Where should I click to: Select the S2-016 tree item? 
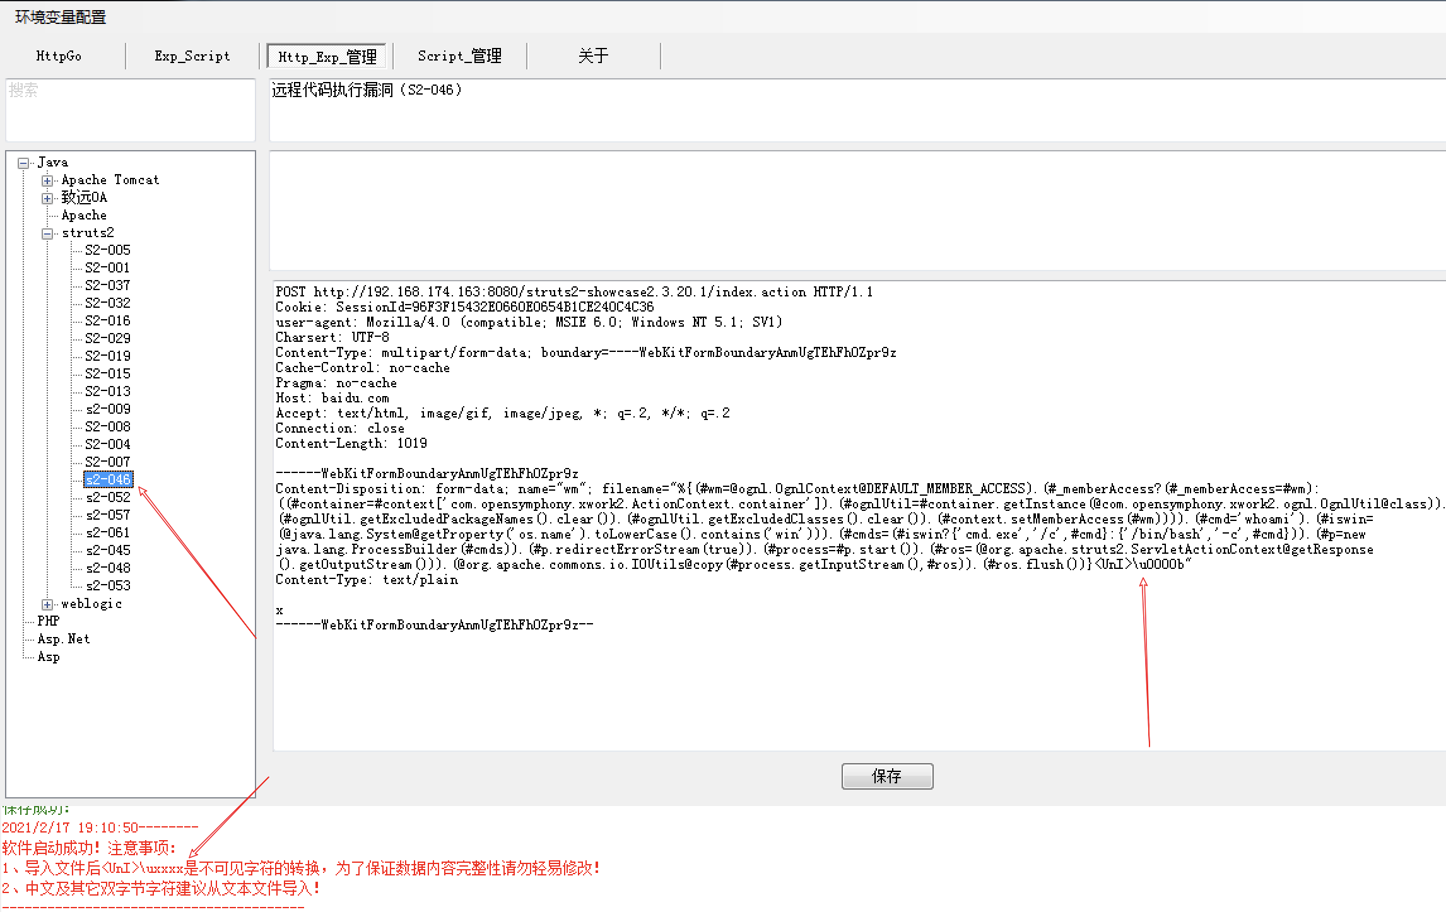click(108, 321)
